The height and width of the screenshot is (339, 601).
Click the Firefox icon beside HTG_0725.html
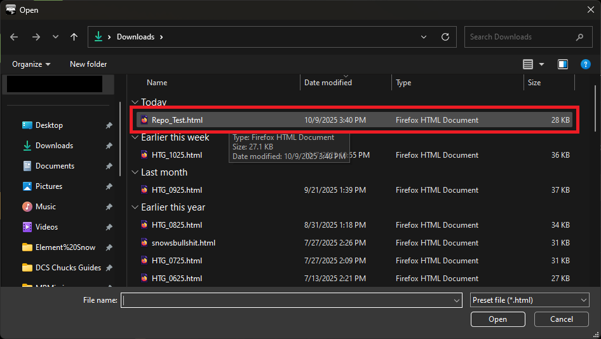coord(144,260)
